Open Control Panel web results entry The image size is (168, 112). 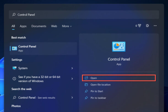click(44, 98)
